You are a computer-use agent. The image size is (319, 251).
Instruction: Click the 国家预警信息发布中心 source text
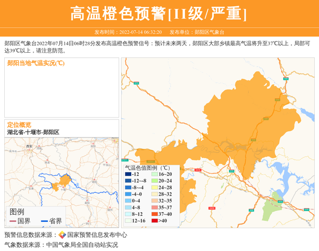(97, 234)
